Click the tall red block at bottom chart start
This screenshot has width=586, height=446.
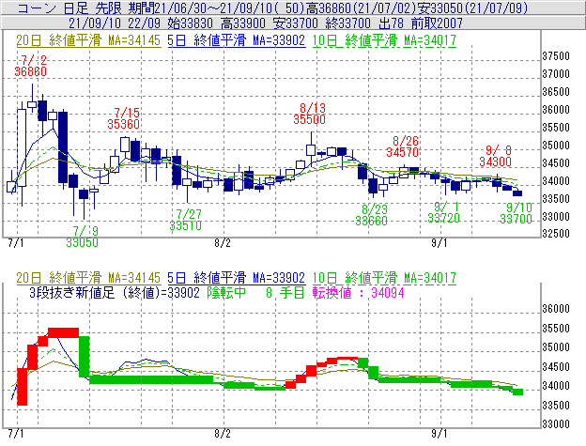(22, 387)
